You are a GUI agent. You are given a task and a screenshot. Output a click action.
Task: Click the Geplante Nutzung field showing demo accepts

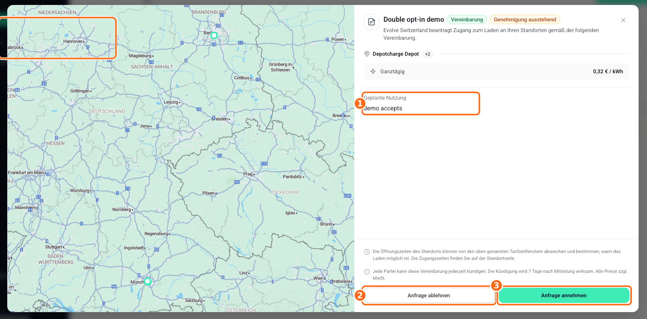point(421,103)
